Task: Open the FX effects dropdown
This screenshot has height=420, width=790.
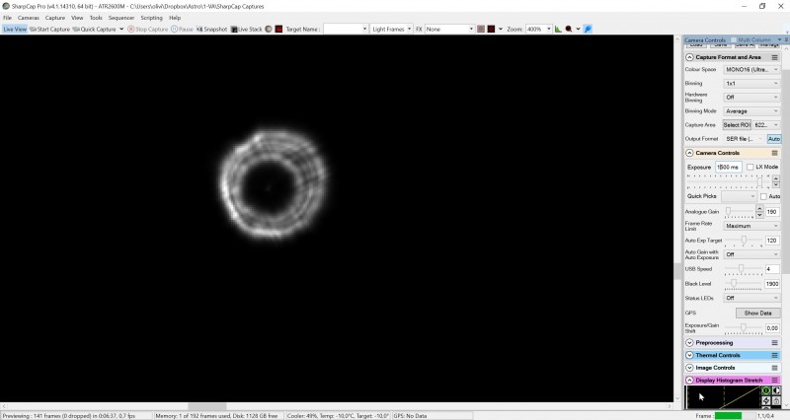Action: click(x=449, y=30)
